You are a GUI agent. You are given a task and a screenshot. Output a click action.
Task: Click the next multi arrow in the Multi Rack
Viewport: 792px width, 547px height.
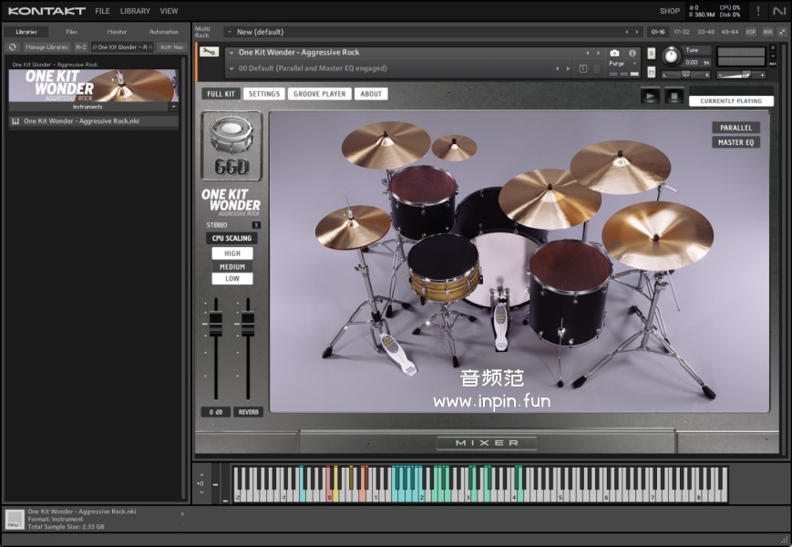click(637, 32)
